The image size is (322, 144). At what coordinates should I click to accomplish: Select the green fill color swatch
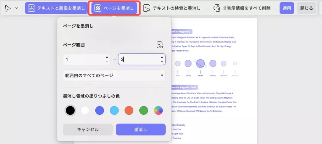[143, 111]
